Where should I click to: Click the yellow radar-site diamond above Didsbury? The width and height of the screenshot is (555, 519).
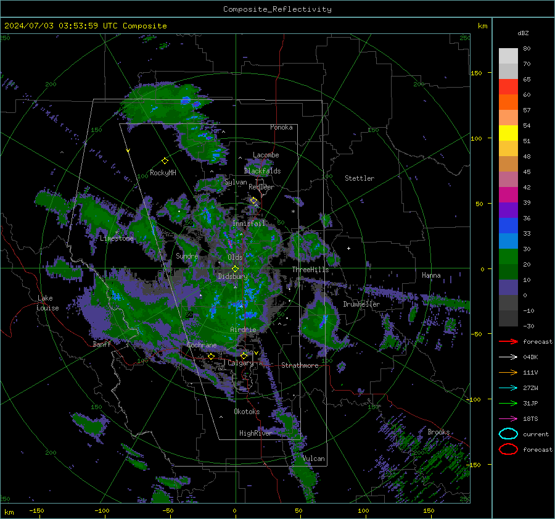pyautogui.click(x=235, y=269)
